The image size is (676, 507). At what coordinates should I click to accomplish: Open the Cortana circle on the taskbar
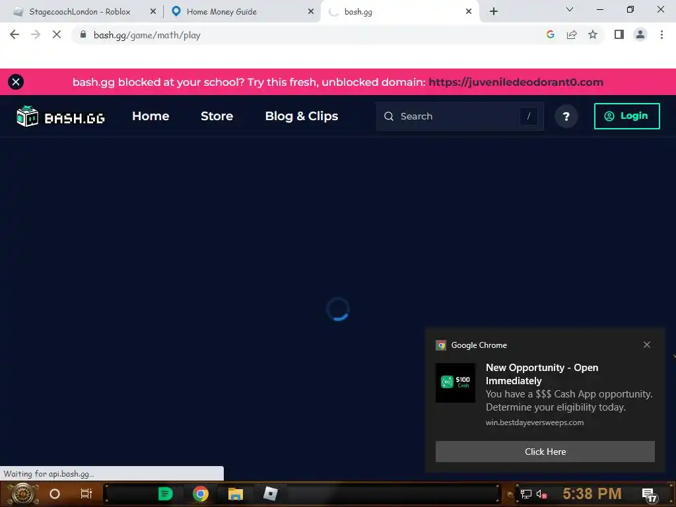[x=55, y=494]
